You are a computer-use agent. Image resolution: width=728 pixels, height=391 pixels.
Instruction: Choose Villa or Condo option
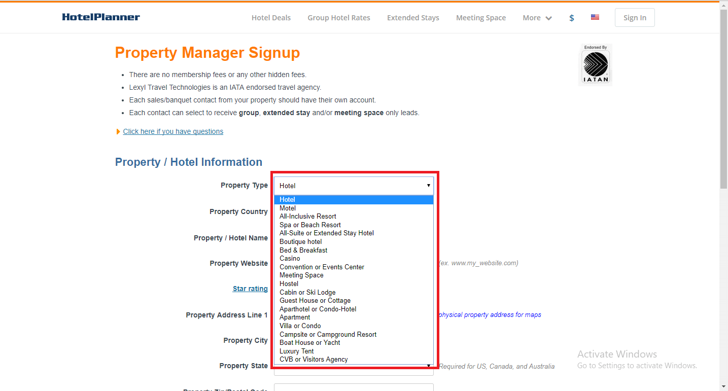point(300,326)
